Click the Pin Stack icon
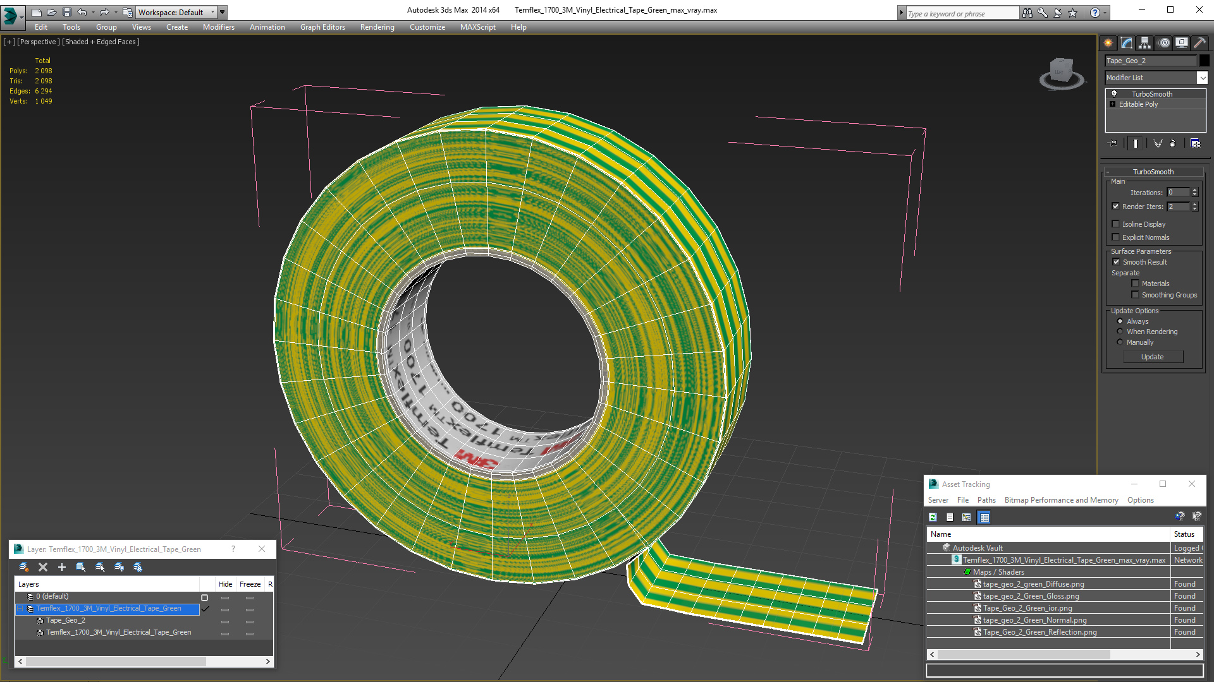1214x682 pixels. (1113, 143)
